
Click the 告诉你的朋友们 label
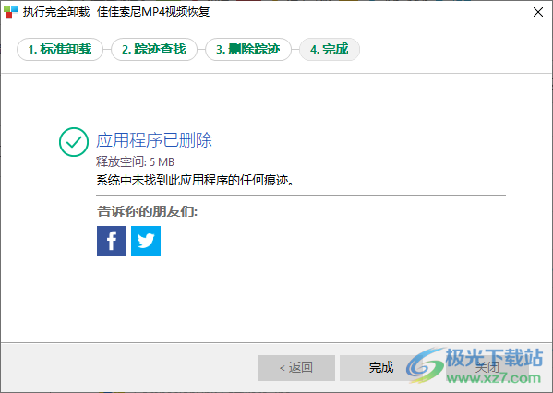pos(147,211)
